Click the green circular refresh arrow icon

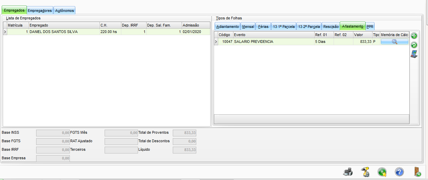pyautogui.click(x=414, y=45)
